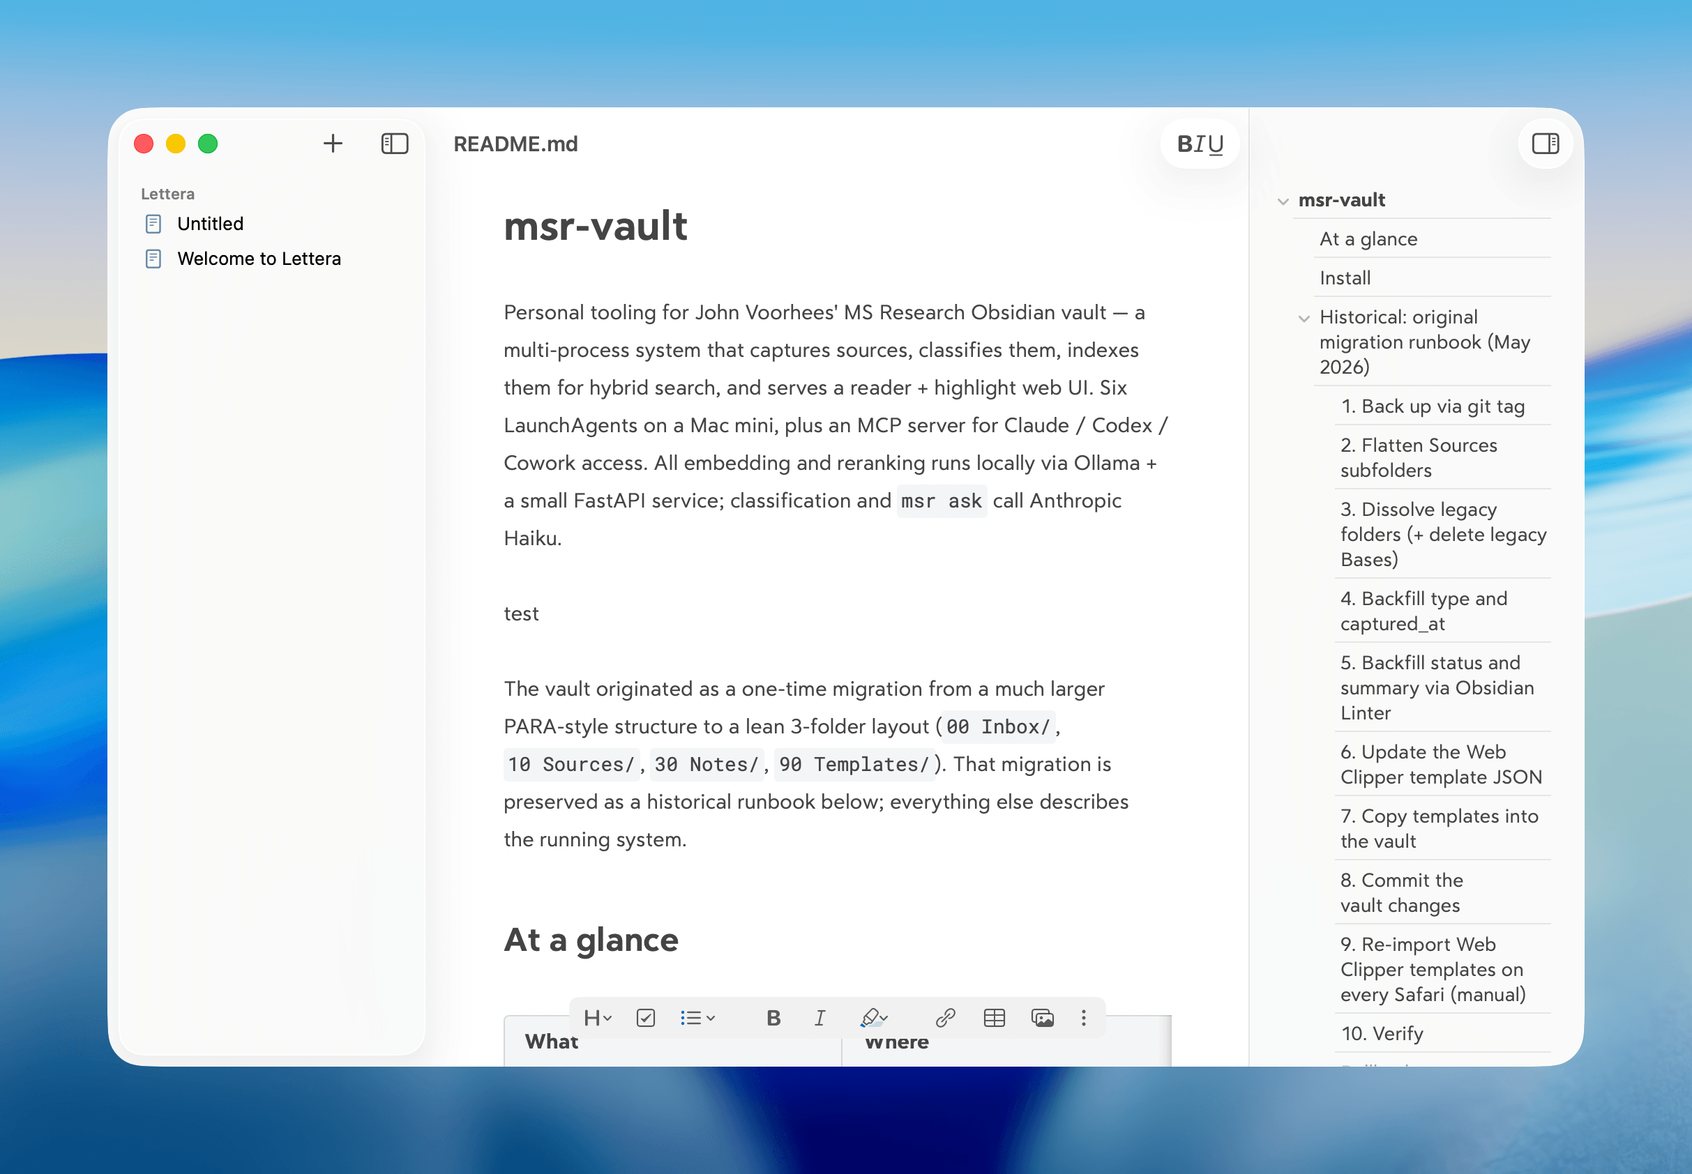Apply bold from floating toolbar
This screenshot has height=1174, width=1692.
pos(773,1018)
